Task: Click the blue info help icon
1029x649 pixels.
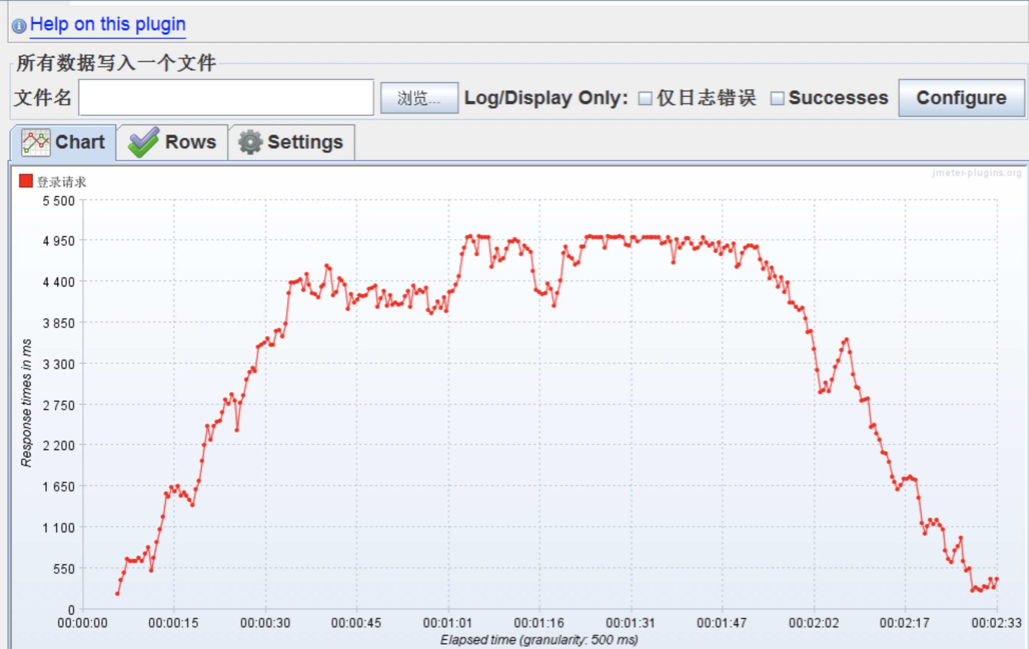Action: [x=19, y=26]
